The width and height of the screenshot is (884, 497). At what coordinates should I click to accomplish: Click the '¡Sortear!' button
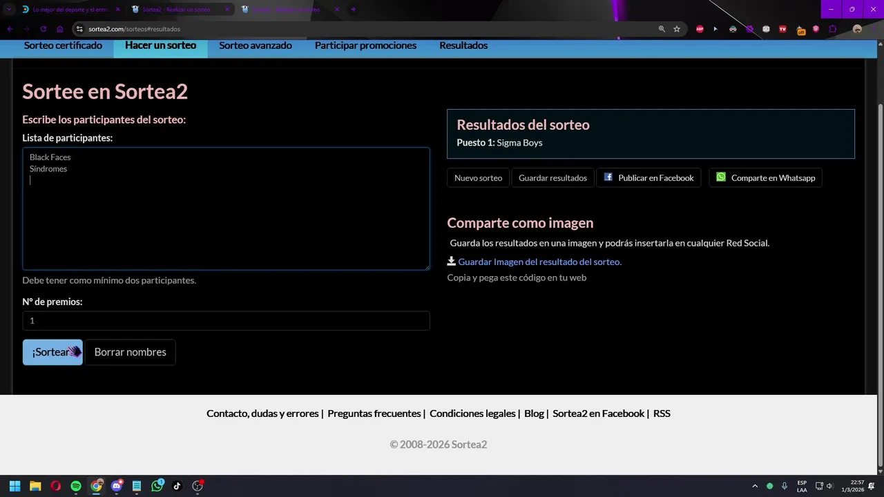(52, 352)
